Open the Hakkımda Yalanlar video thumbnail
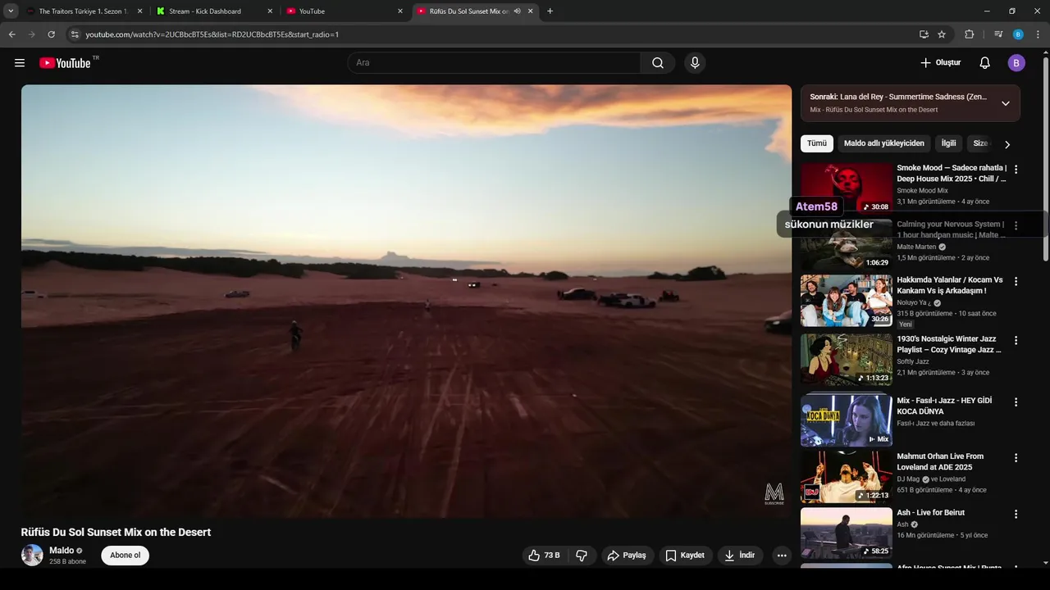 [846, 300]
